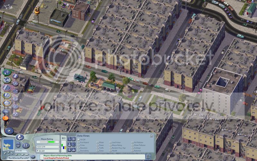The height and width of the screenshot is (161, 257).
Task: Set simulation to fast speed
Action: (x=22, y=155)
